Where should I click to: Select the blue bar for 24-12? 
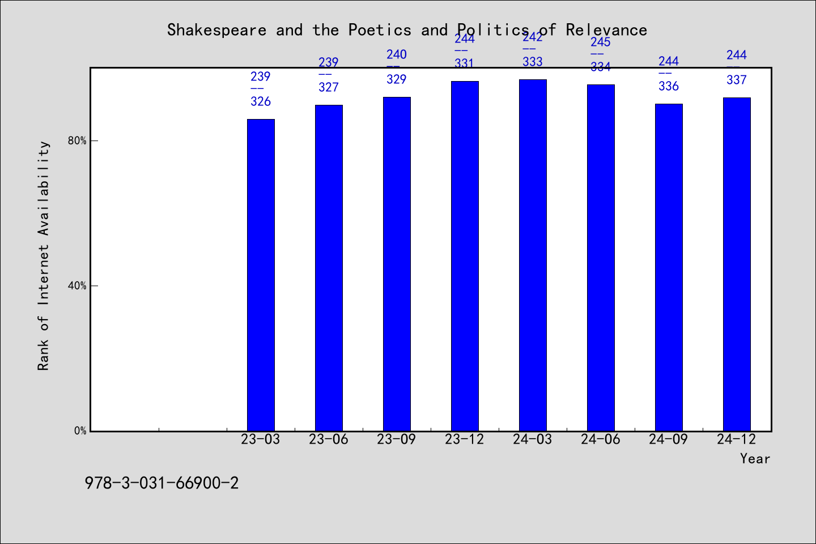pyautogui.click(x=737, y=264)
